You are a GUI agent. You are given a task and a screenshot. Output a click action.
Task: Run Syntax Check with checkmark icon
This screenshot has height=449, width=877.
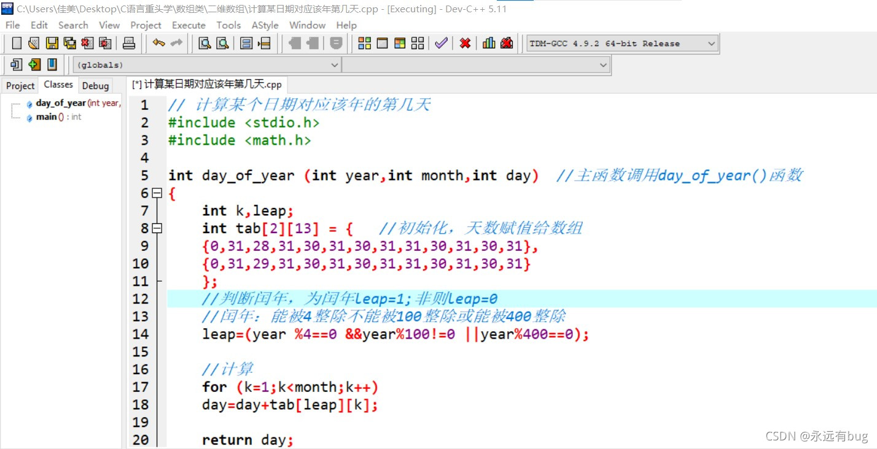coord(441,43)
